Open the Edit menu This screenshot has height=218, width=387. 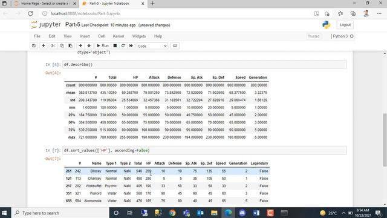(x=52, y=36)
